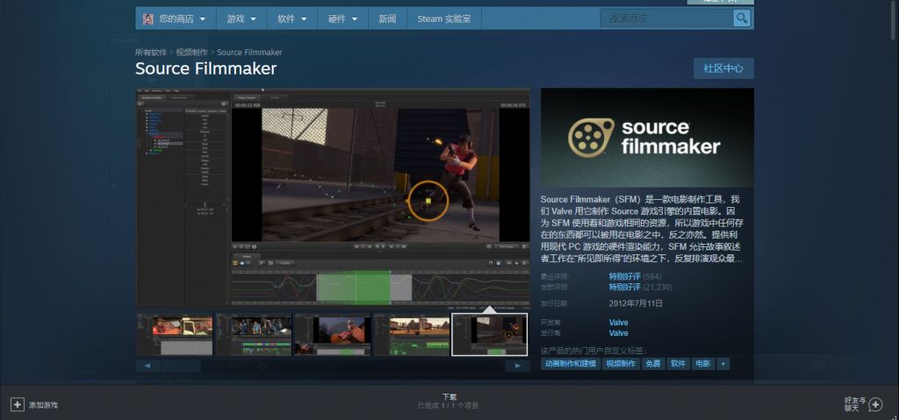Focus the 搜索商店 search field
The width and height of the screenshot is (899, 420).
pos(667,18)
